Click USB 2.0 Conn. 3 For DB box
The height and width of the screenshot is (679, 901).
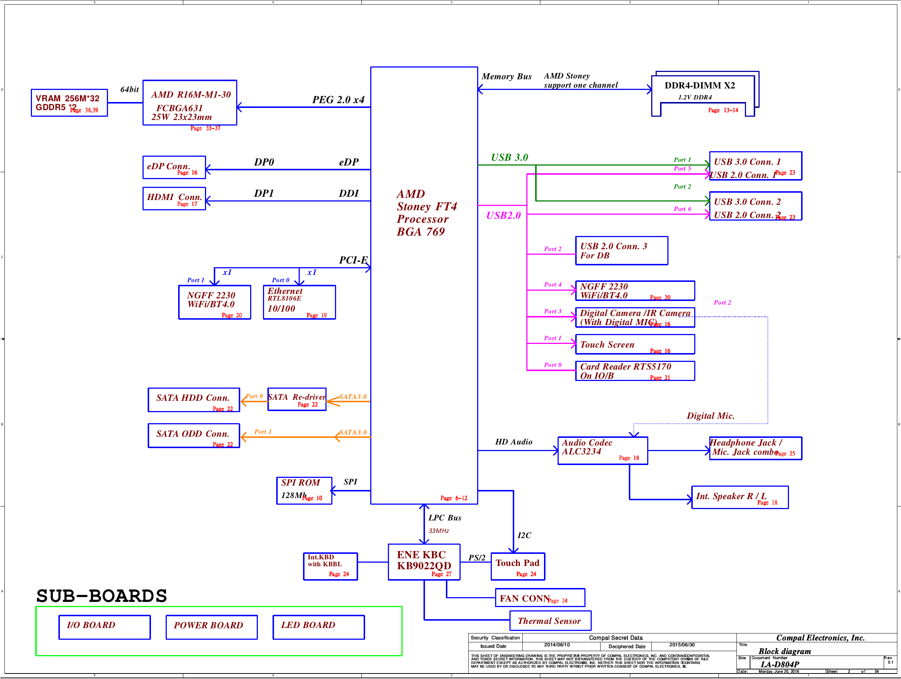pyautogui.click(x=621, y=251)
